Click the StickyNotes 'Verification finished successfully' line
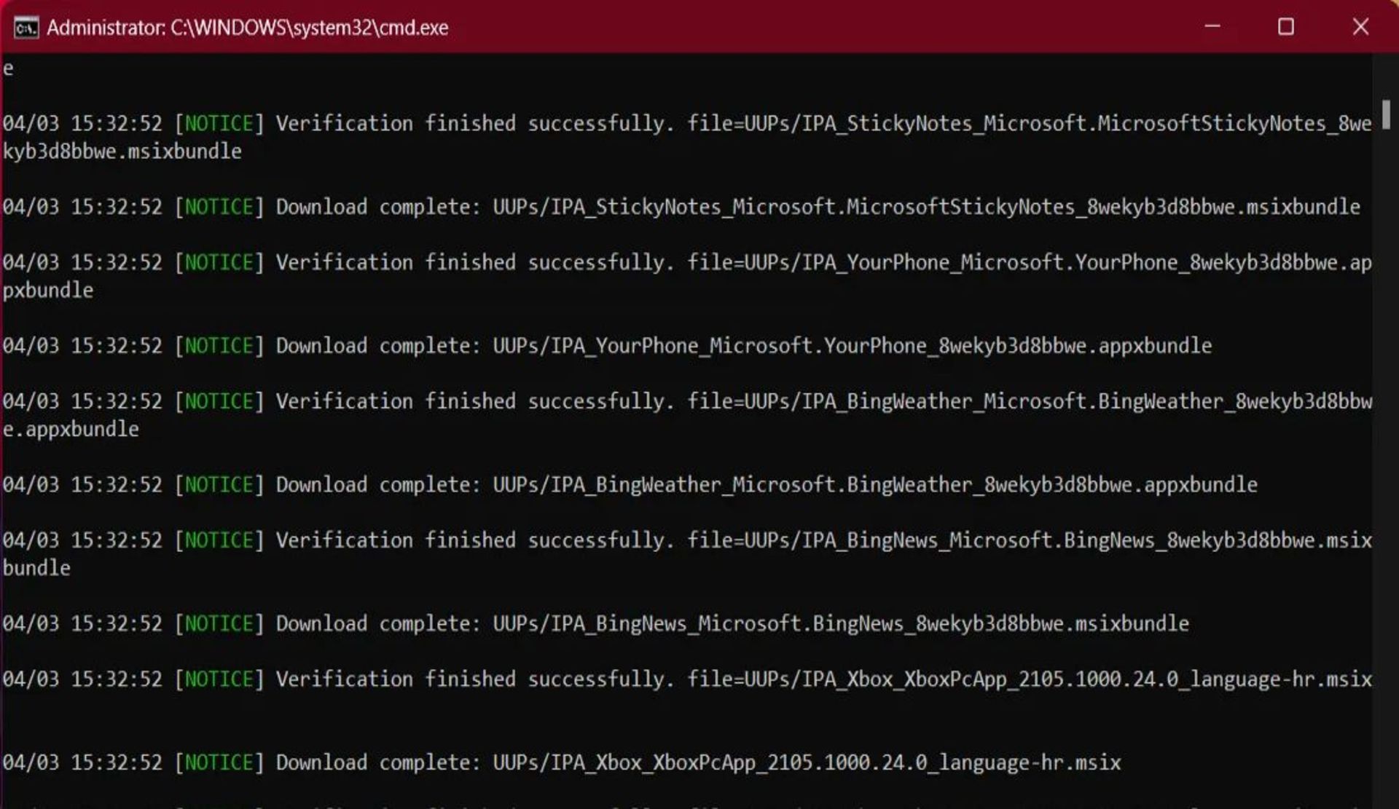 point(685,124)
